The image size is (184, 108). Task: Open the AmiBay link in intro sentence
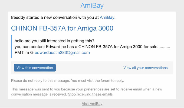click(107, 18)
